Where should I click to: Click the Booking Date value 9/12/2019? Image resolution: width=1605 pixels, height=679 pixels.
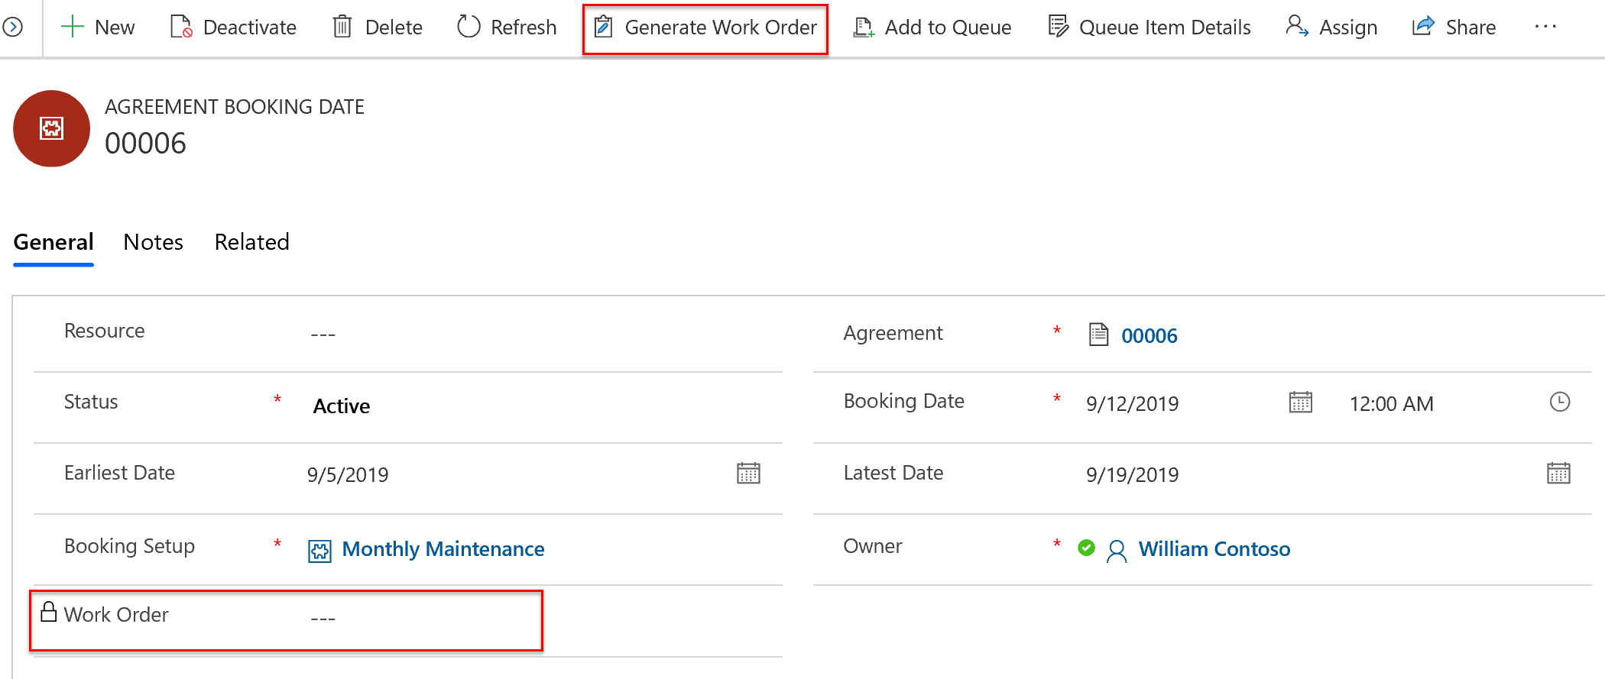pyautogui.click(x=1133, y=404)
